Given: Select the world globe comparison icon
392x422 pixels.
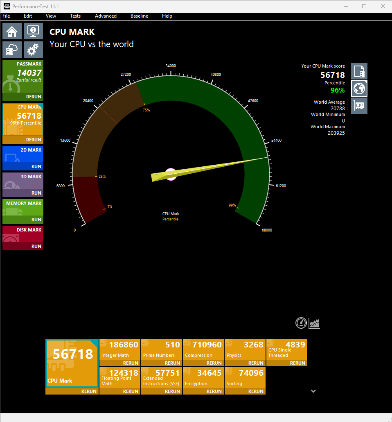Looking at the screenshot, I should pyautogui.click(x=359, y=88).
